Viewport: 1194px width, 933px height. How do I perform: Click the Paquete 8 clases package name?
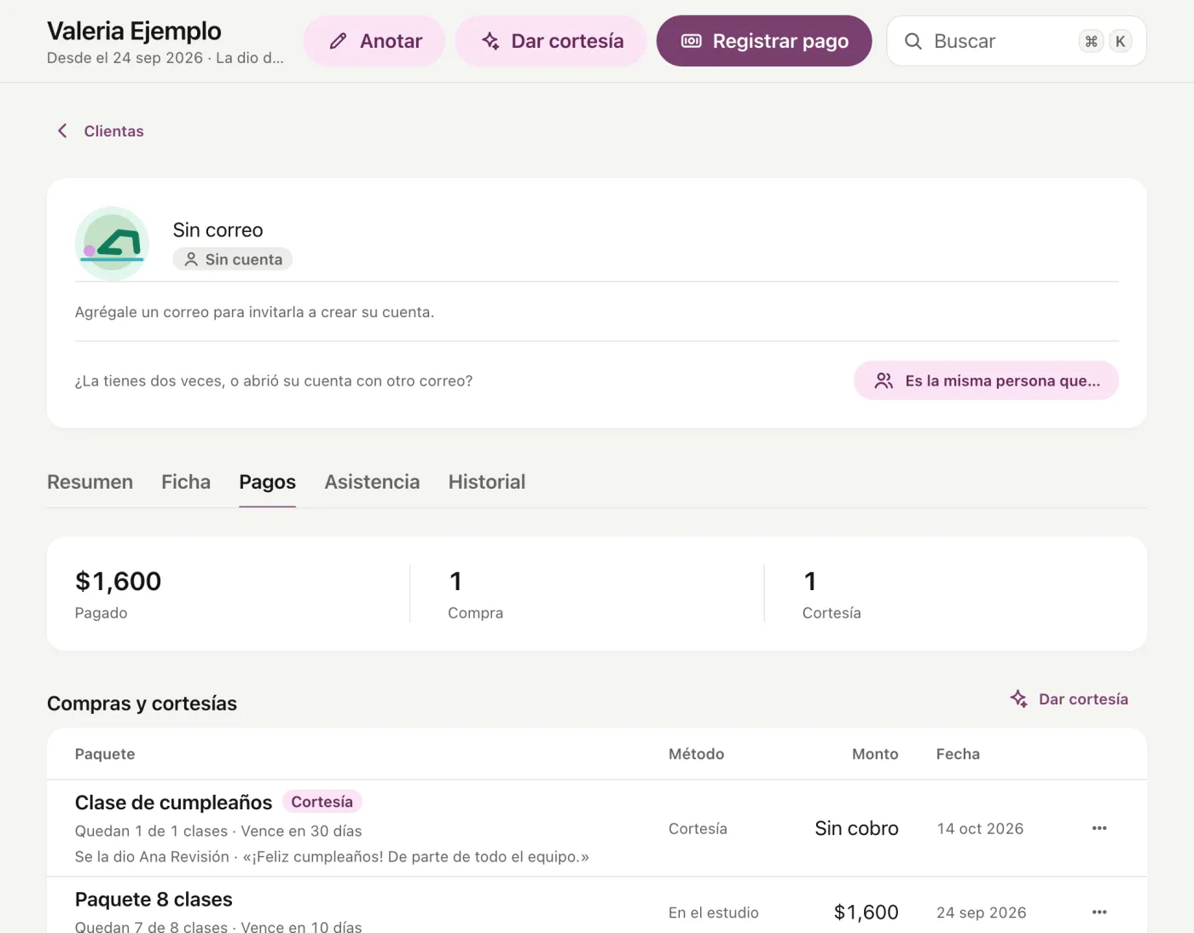click(154, 900)
